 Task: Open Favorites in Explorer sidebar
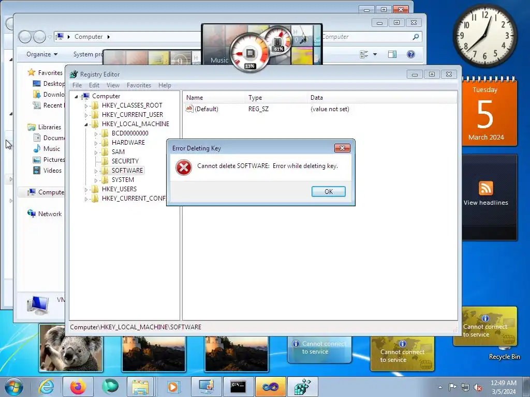click(50, 72)
